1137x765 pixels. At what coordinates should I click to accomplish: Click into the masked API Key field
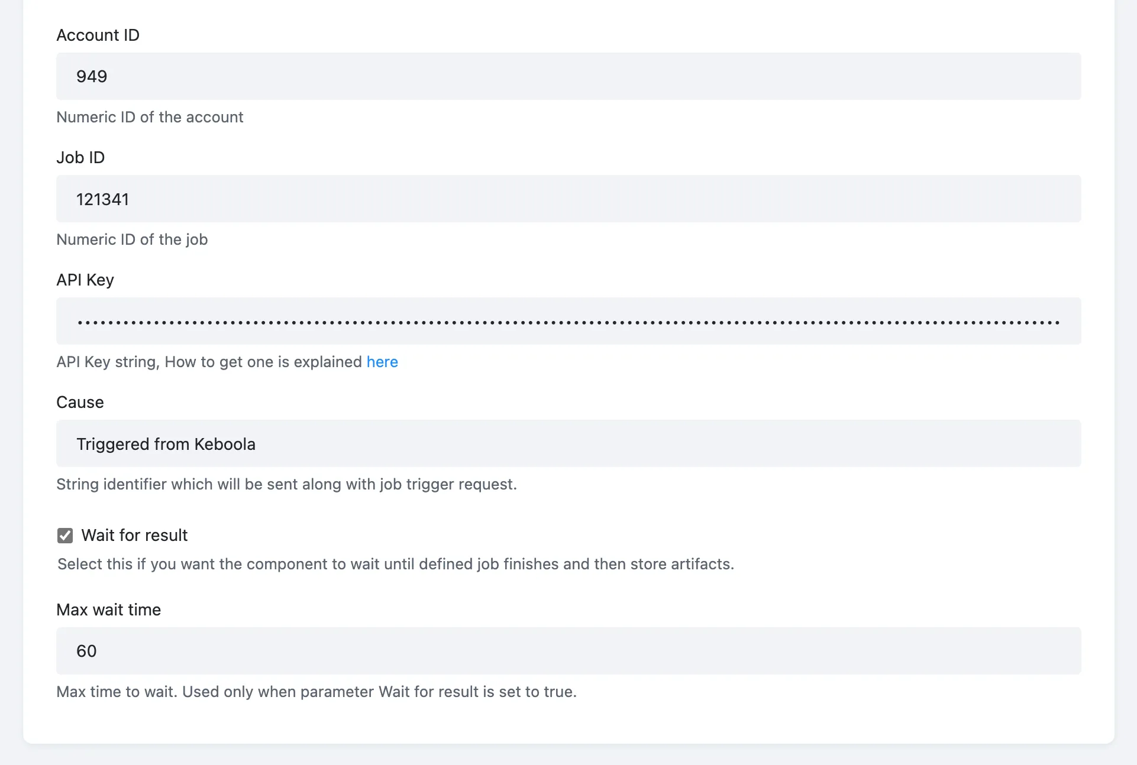568,321
